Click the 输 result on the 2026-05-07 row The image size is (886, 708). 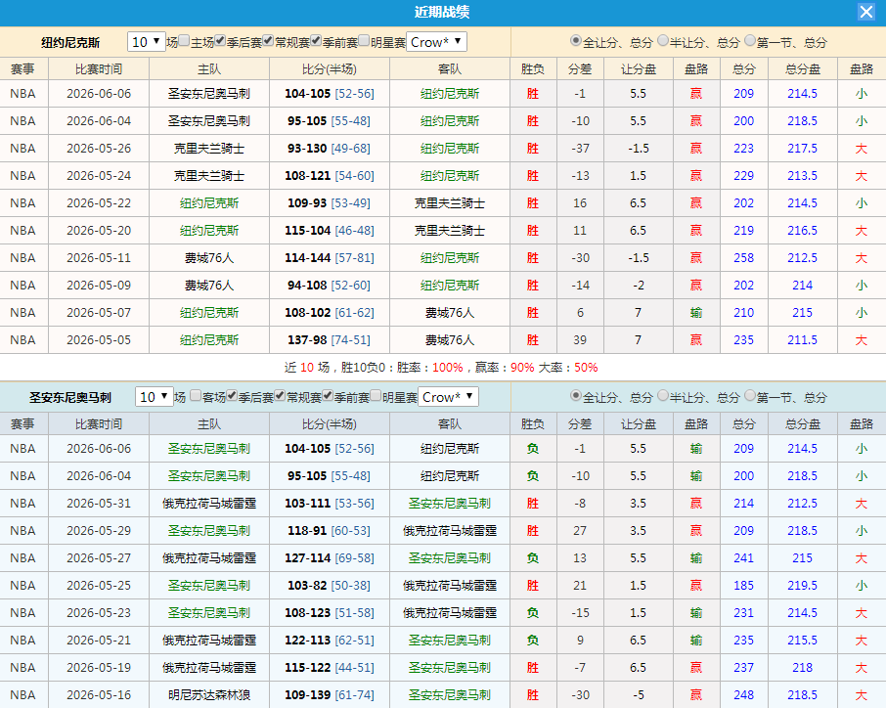tap(696, 313)
